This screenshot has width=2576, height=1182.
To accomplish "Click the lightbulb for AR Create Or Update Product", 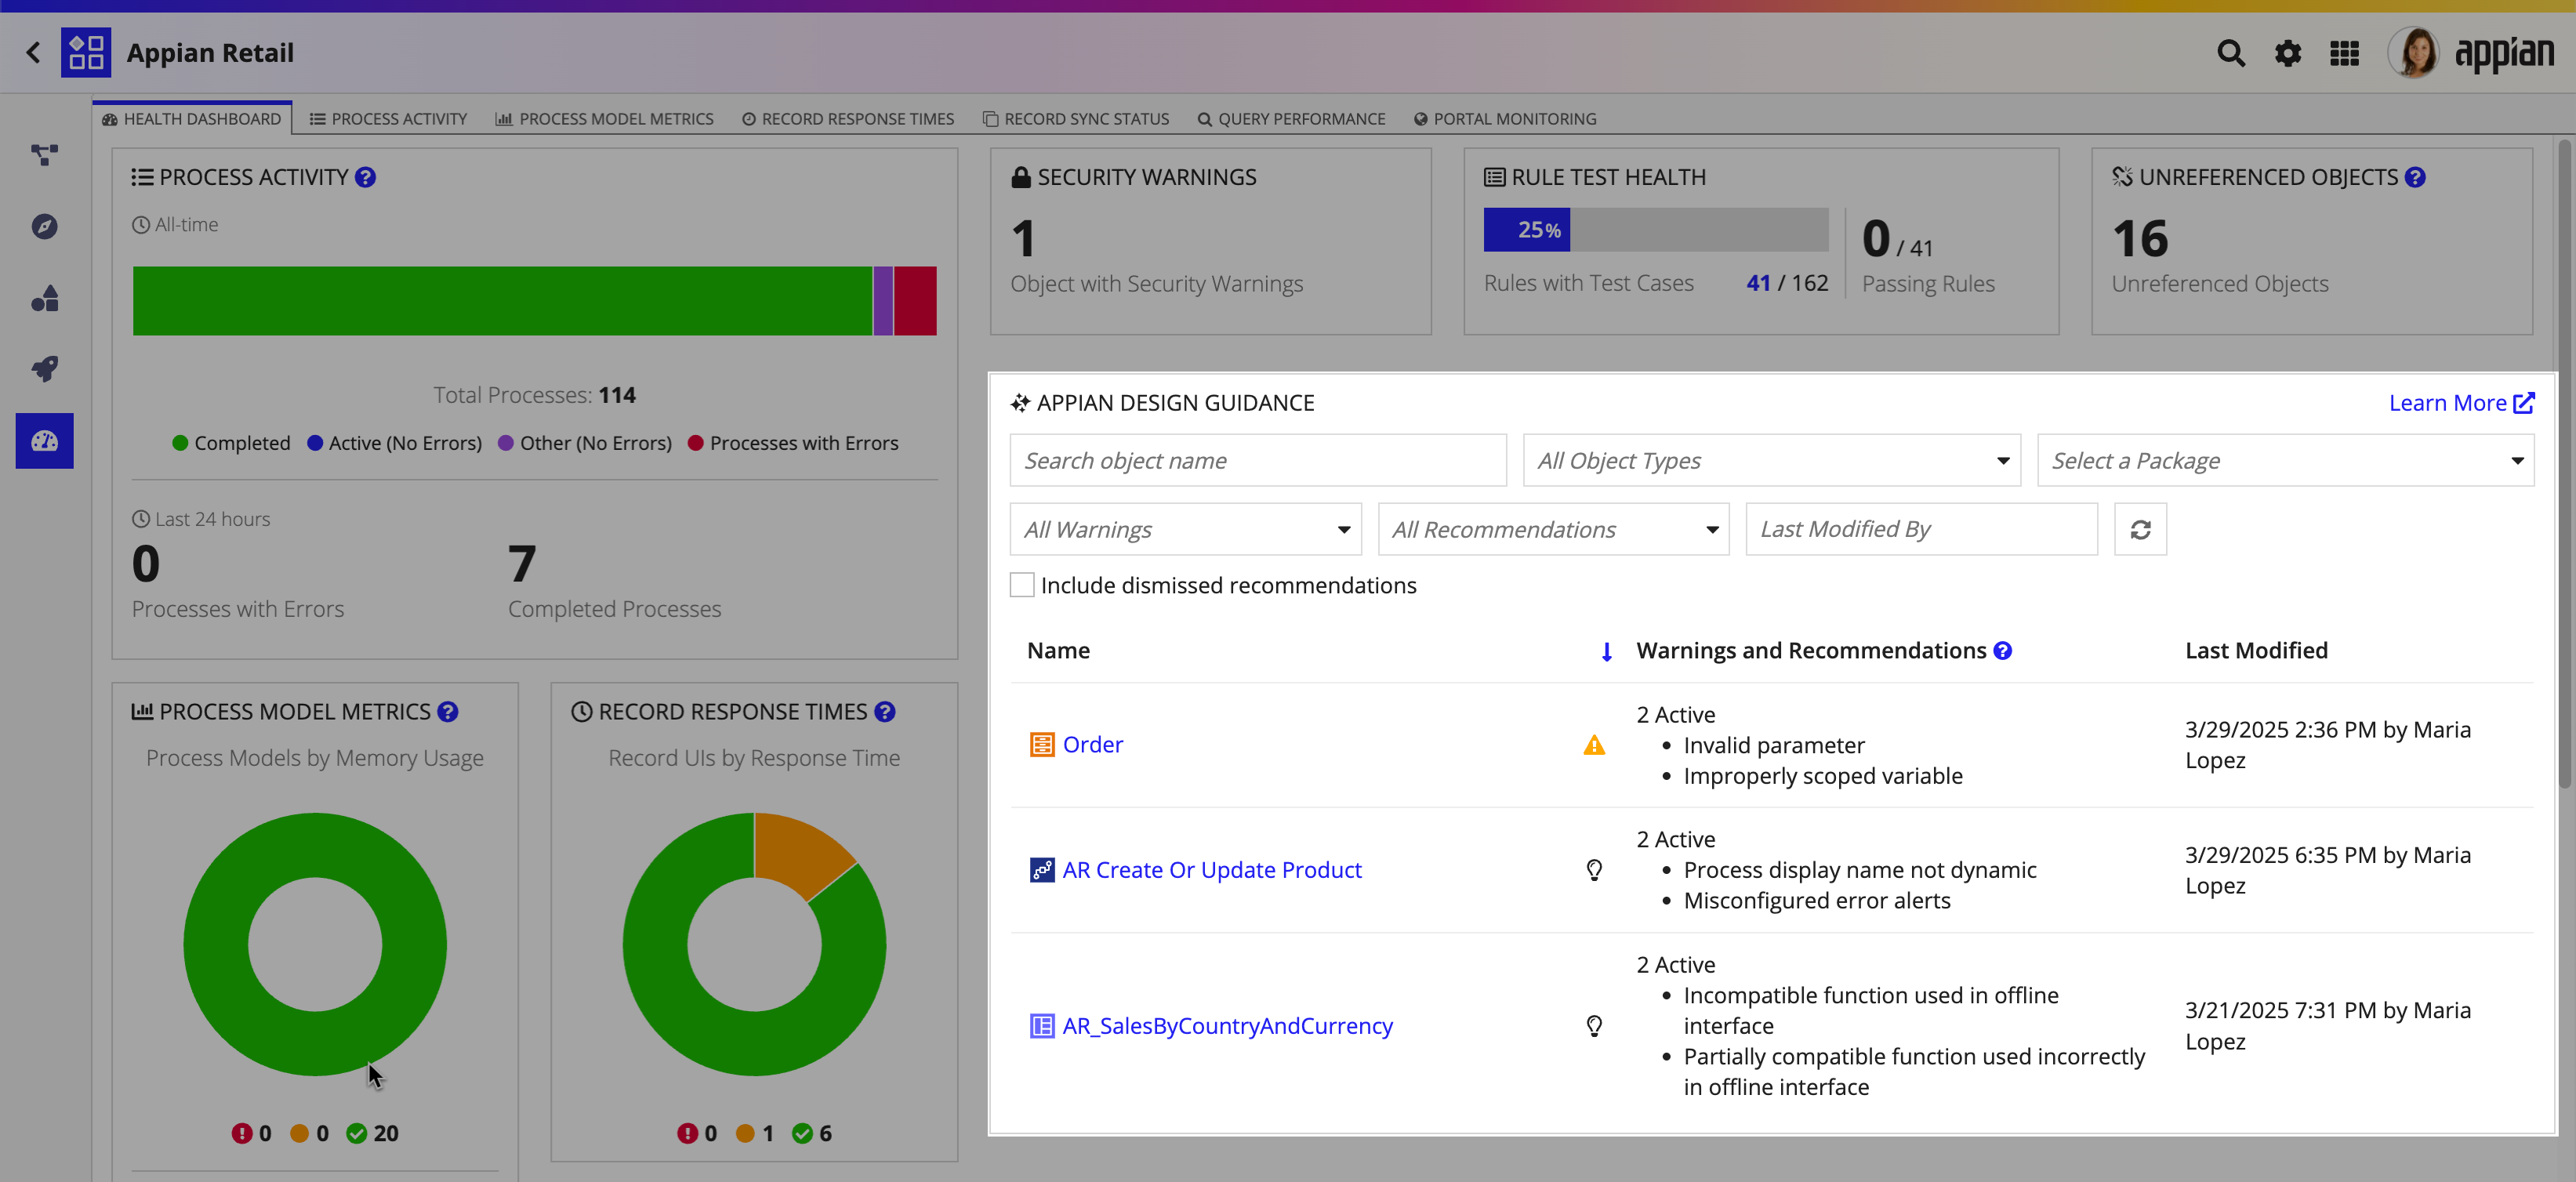I will pos(1594,870).
